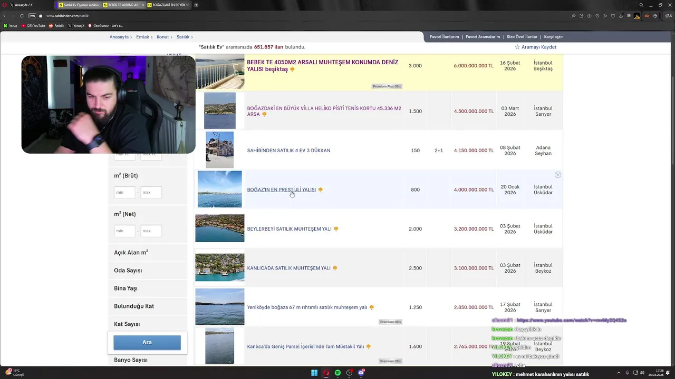Open BOĞAZDAKİ EN BÜYÜK VİLLA listing link
The width and height of the screenshot is (675, 379).
pos(324,111)
